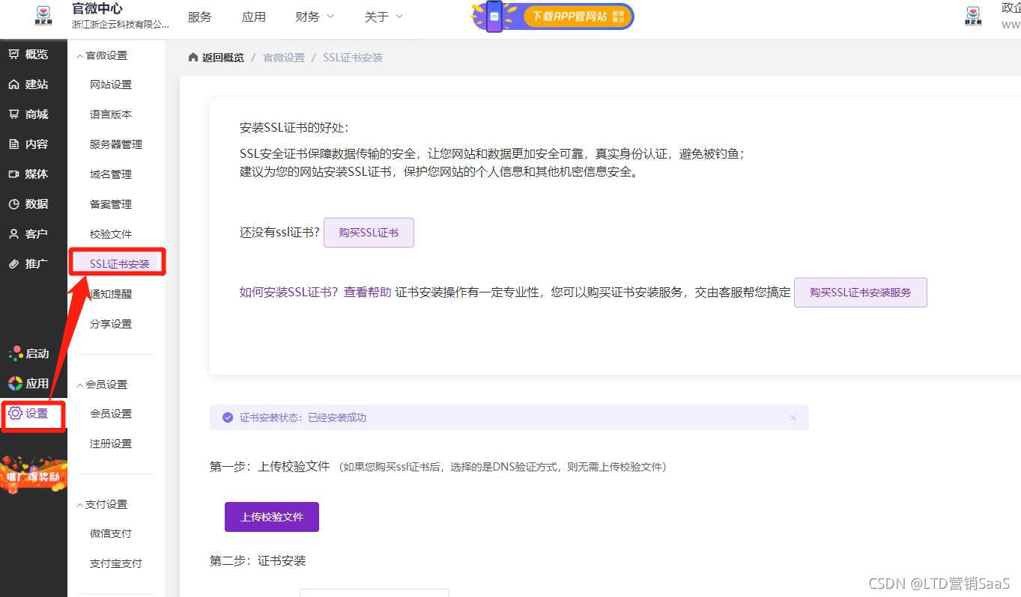Open the 关于 menu
The height and width of the screenshot is (597, 1021).
point(383,16)
